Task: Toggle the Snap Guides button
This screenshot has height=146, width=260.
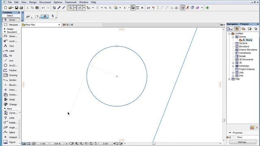Action: point(80,8)
